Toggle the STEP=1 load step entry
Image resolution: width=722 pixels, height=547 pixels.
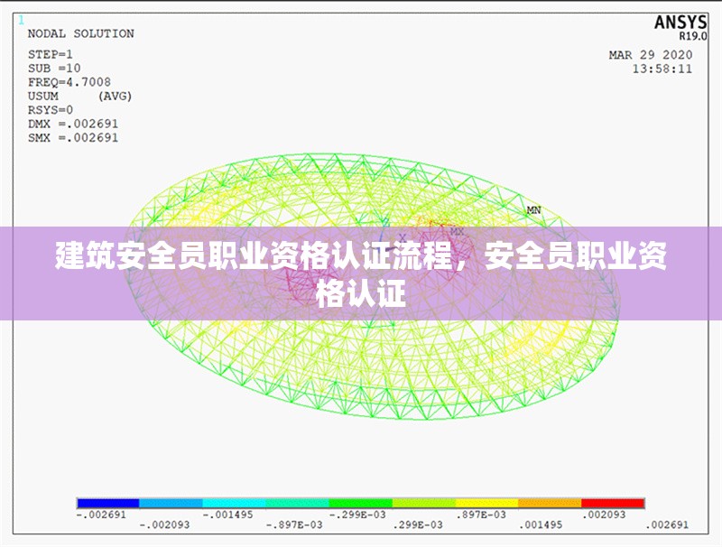tap(52, 55)
